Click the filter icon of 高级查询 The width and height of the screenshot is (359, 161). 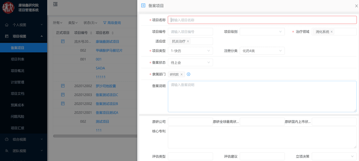coord(105,23)
